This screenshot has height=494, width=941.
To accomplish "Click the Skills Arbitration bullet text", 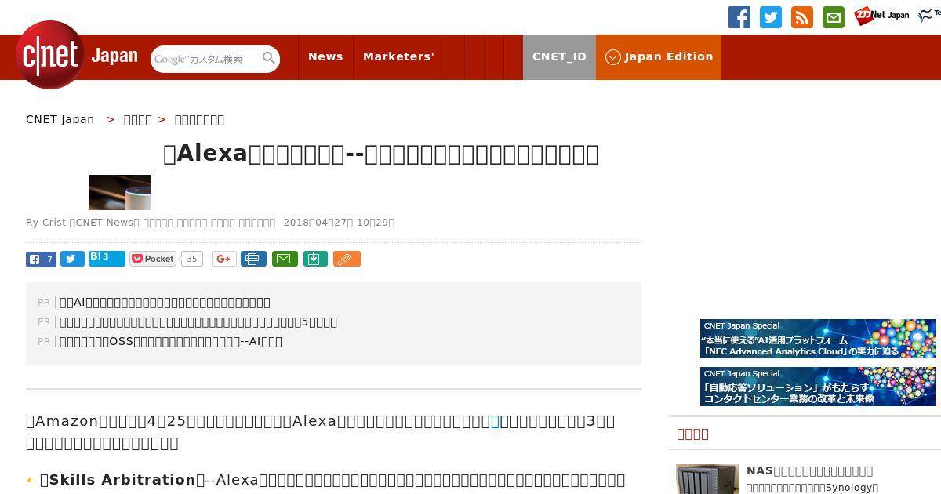I will click(x=122, y=479).
